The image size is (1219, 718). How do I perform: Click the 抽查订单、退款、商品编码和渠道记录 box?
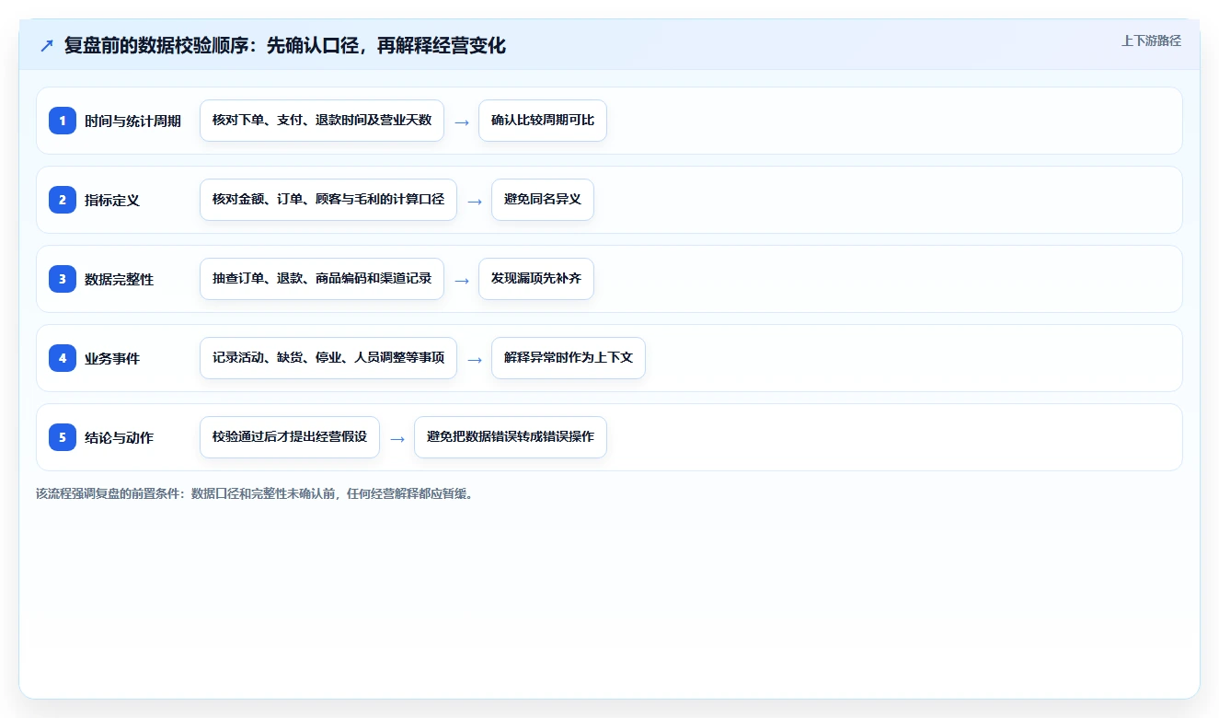[x=322, y=279]
